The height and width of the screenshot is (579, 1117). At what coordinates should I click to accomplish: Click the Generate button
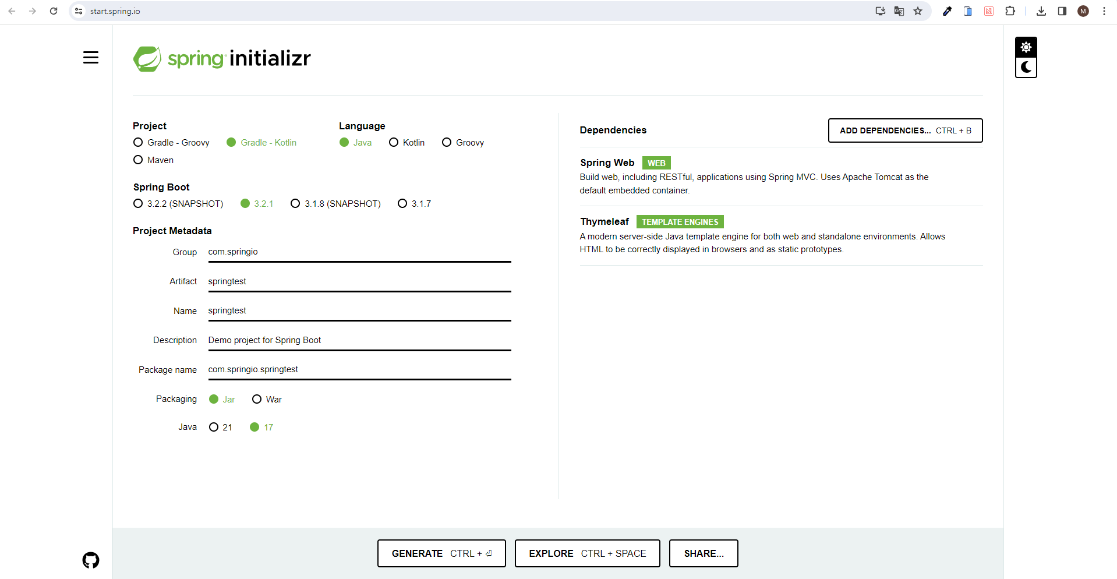pos(441,553)
